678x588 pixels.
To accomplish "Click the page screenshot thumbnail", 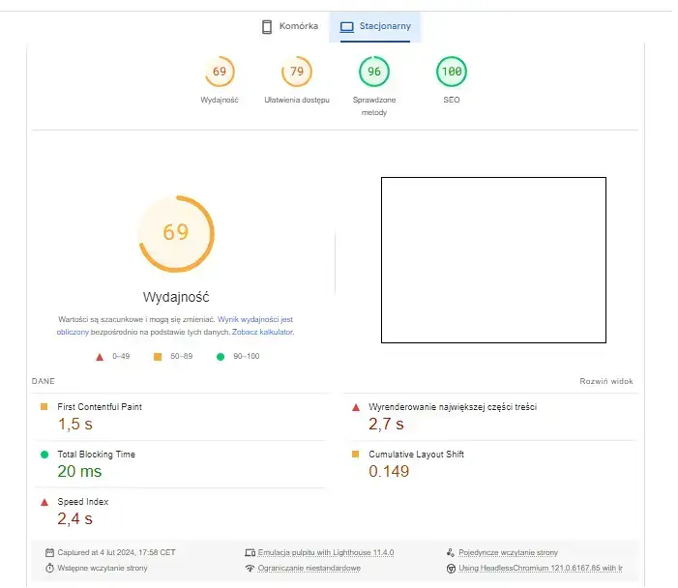I will pyautogui.click(x=493, y=260).
